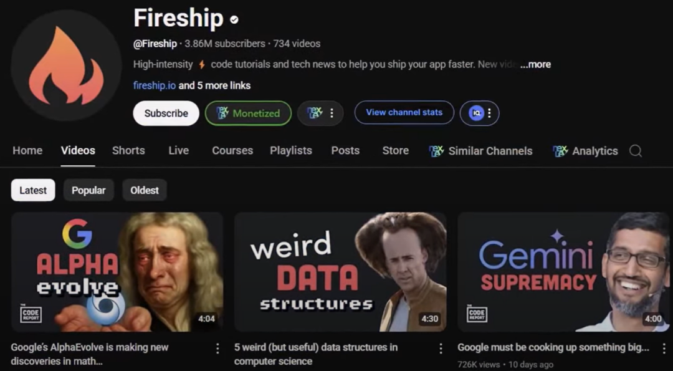Expand 'and 5 more links' list
Screen dimensions: 673x371
[214, 85]
